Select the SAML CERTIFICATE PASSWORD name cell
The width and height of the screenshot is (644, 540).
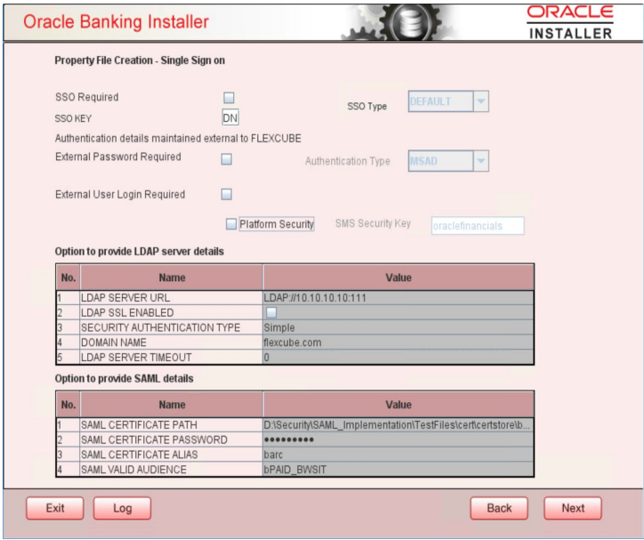(172, 439)
